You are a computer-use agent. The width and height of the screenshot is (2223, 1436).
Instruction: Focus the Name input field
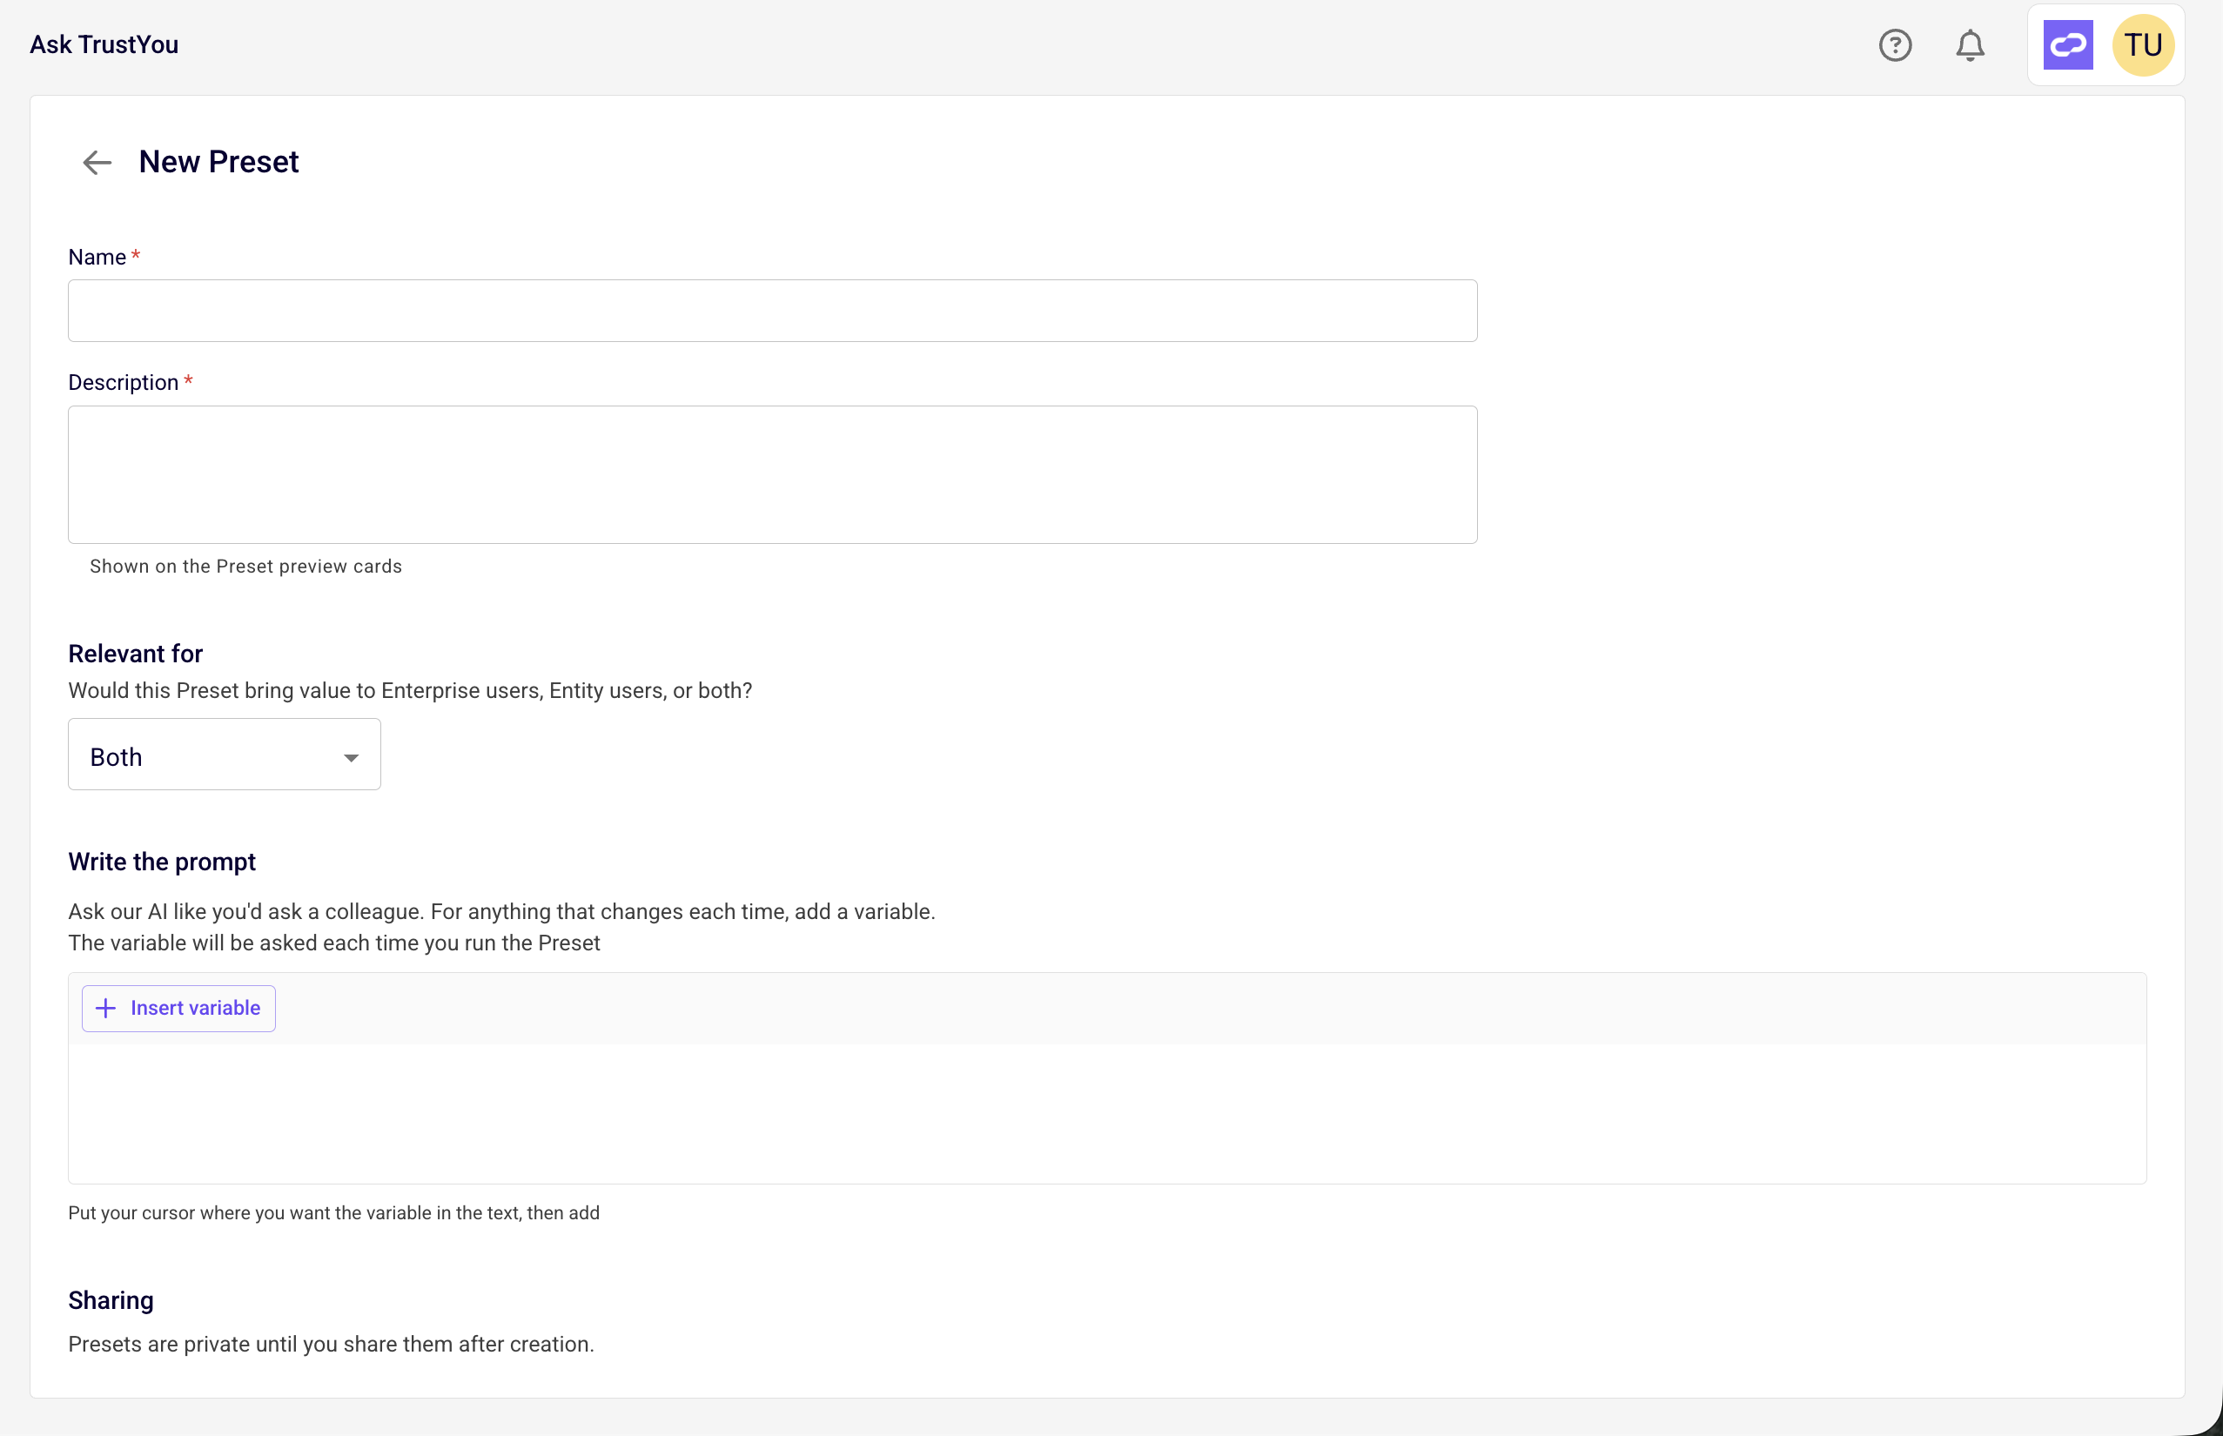tap(772, 311)
